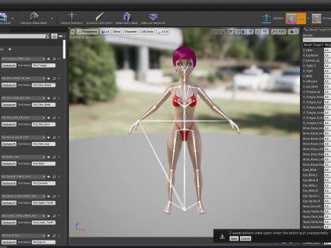The image size is (331, 248).
Task: Select the translate gizmo tool in viewport
Action: pyautogui.click(x=213, y=32)
